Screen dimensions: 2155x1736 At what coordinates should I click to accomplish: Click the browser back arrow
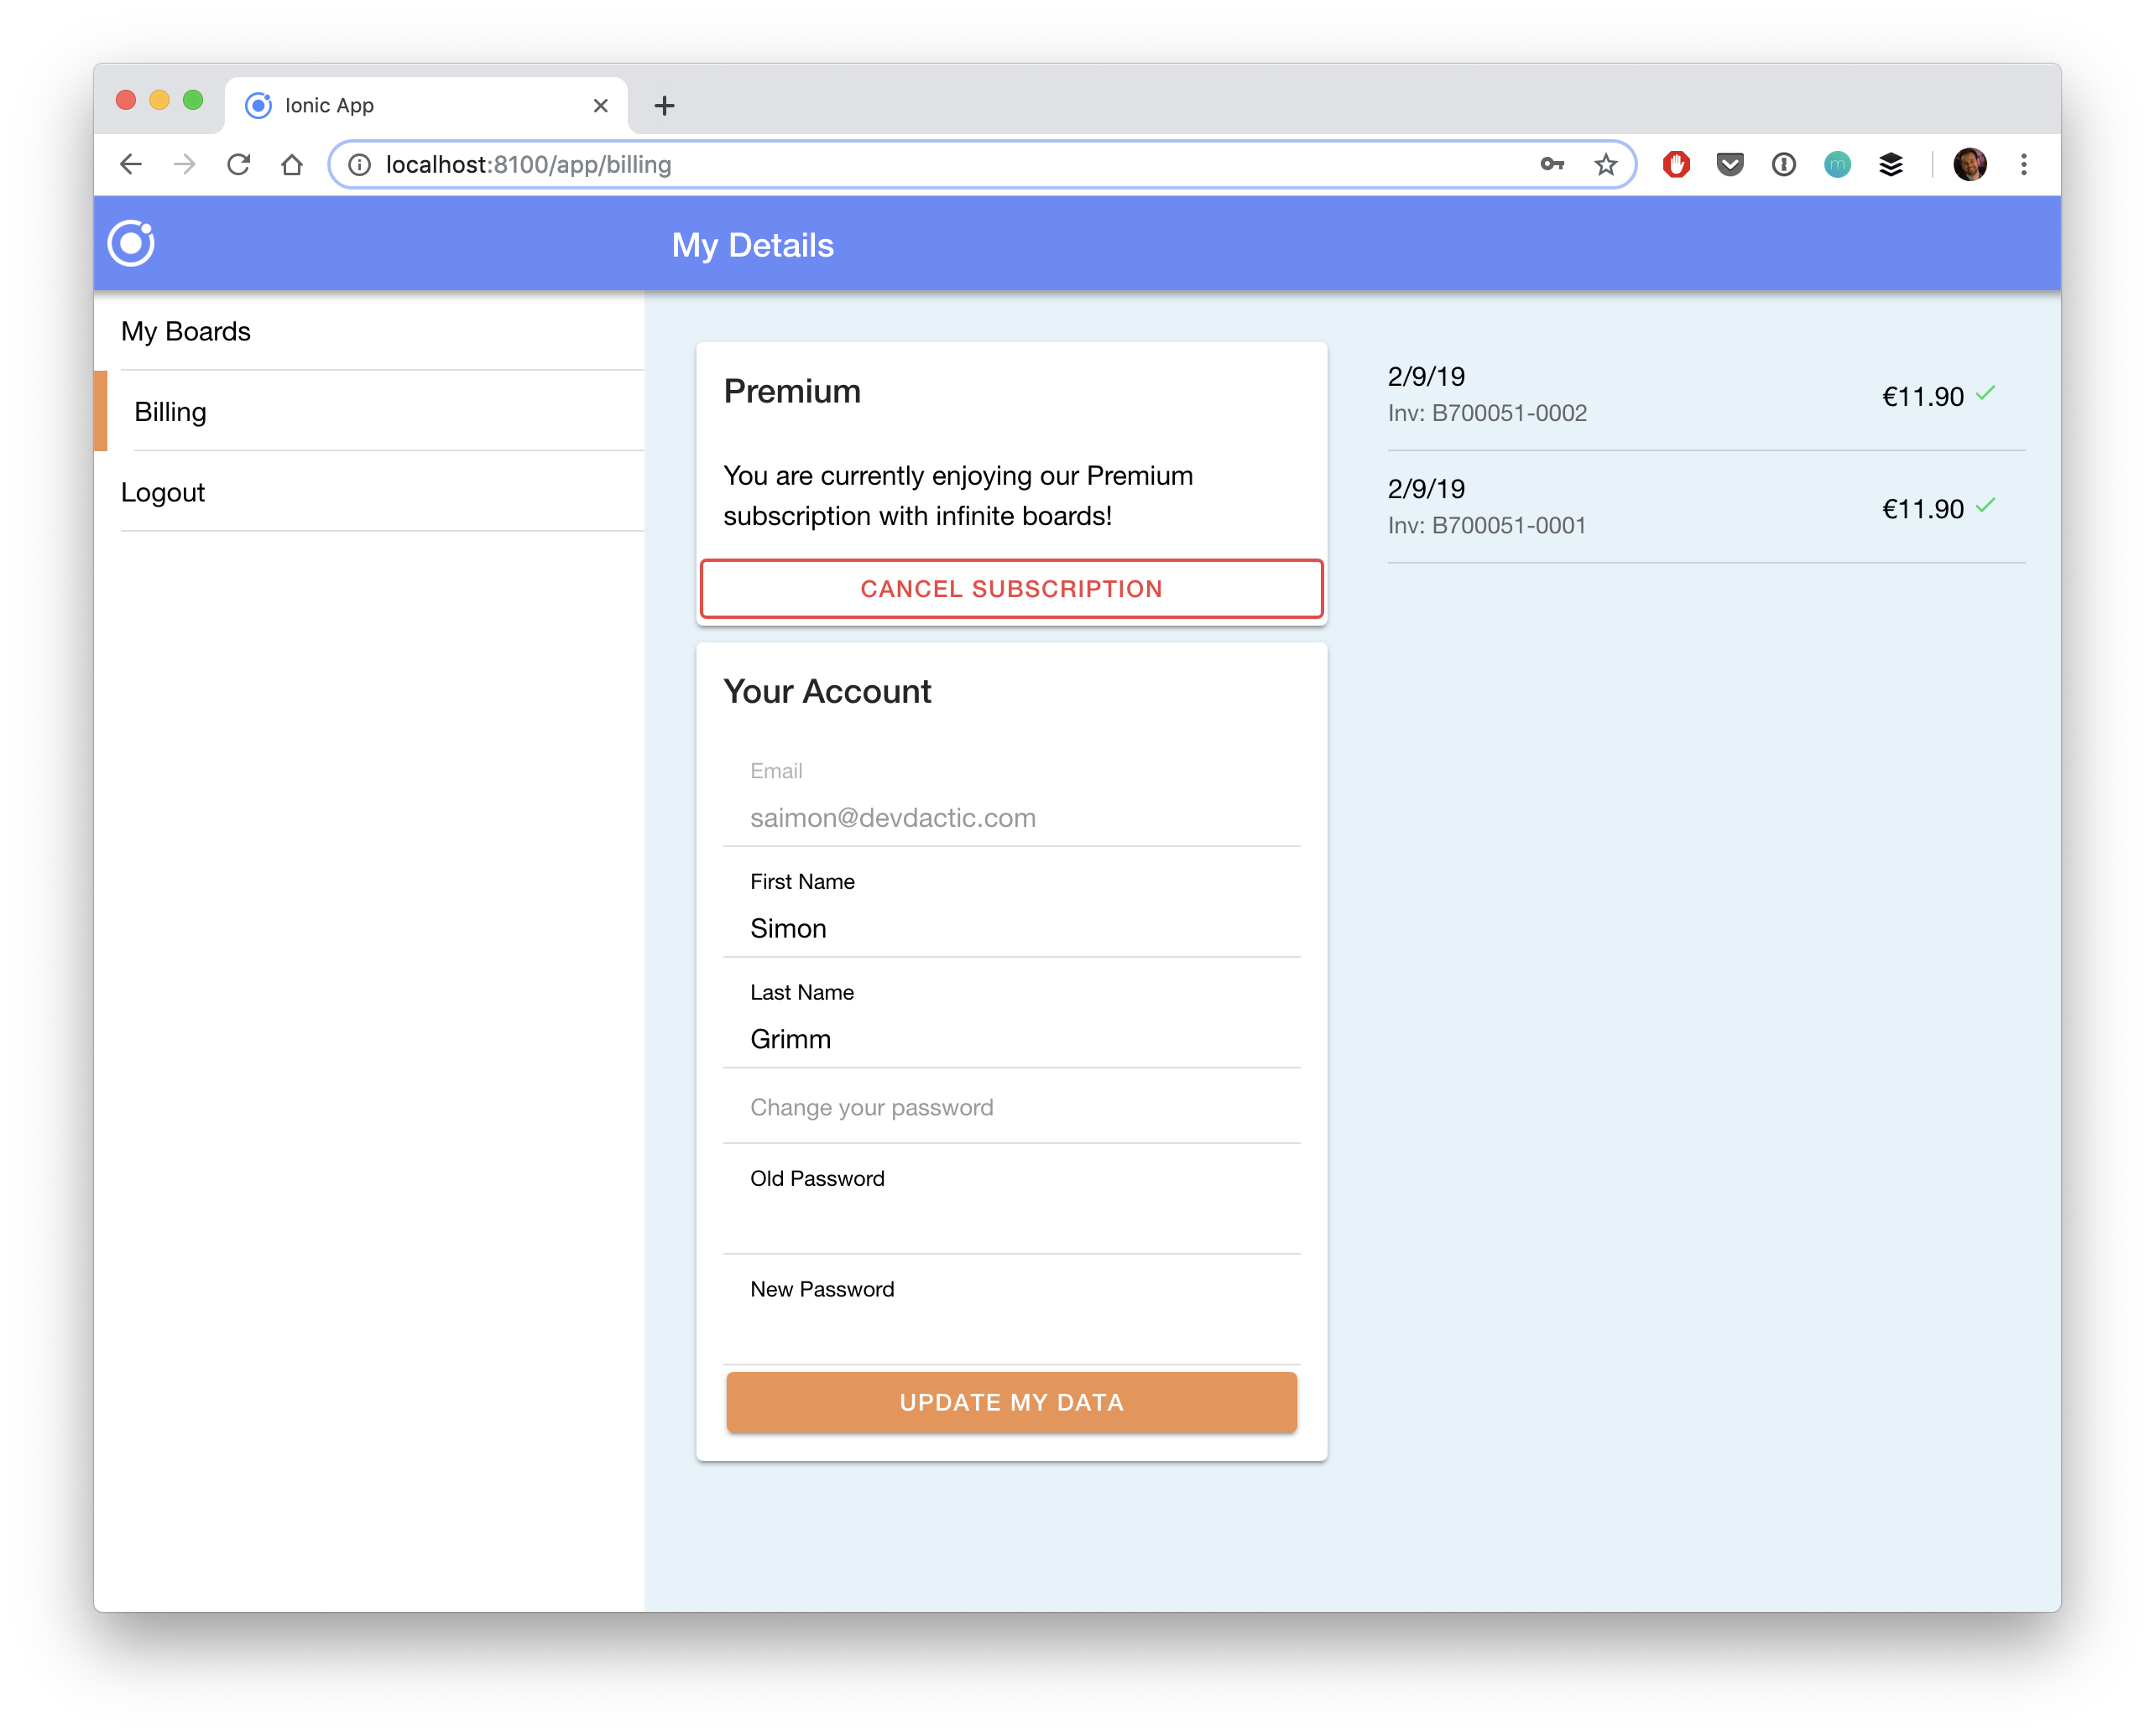tap(131, 165)
